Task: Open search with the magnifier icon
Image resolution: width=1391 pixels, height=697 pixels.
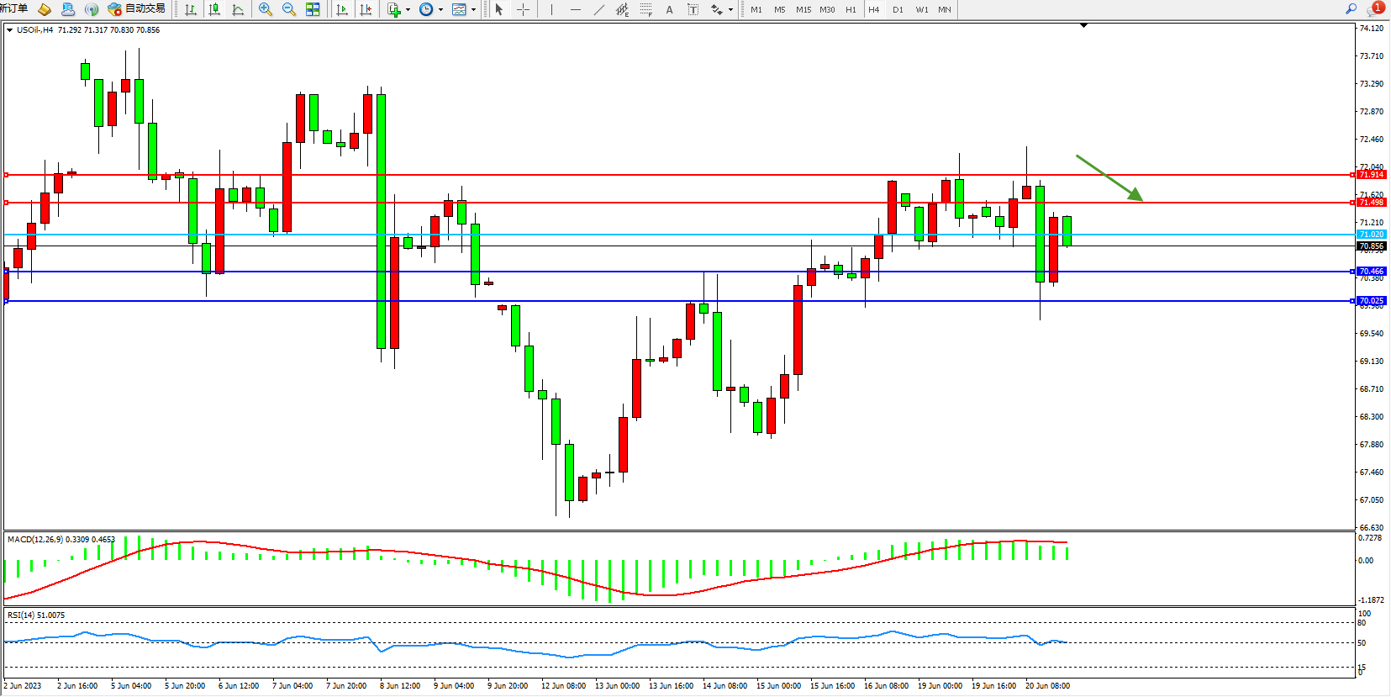Action: (x=1351, y=8)
